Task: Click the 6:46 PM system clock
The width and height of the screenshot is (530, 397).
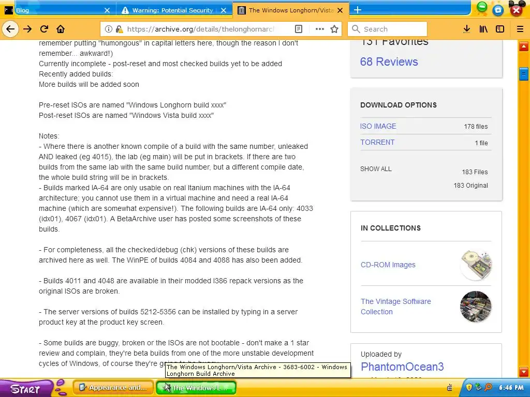Action: pos(511,388)
